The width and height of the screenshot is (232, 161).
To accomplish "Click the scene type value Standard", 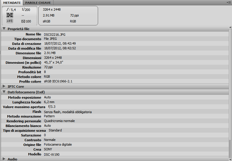I will click(x=55, y=130).
